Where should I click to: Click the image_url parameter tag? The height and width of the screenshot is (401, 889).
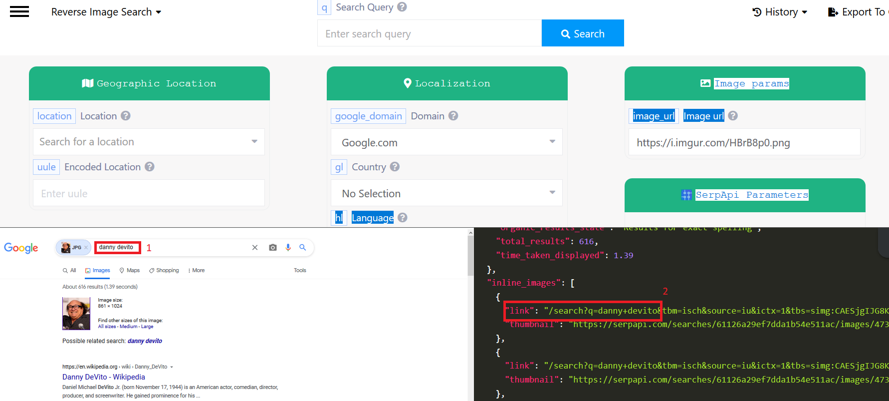654,116
